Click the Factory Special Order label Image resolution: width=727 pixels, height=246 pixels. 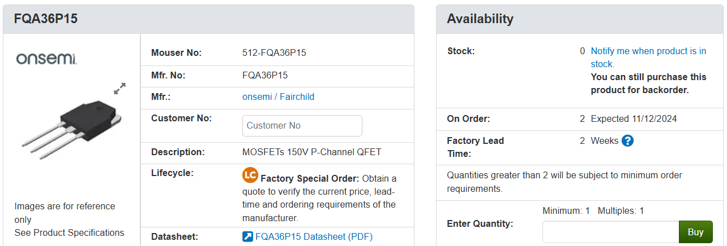(310, 179)
